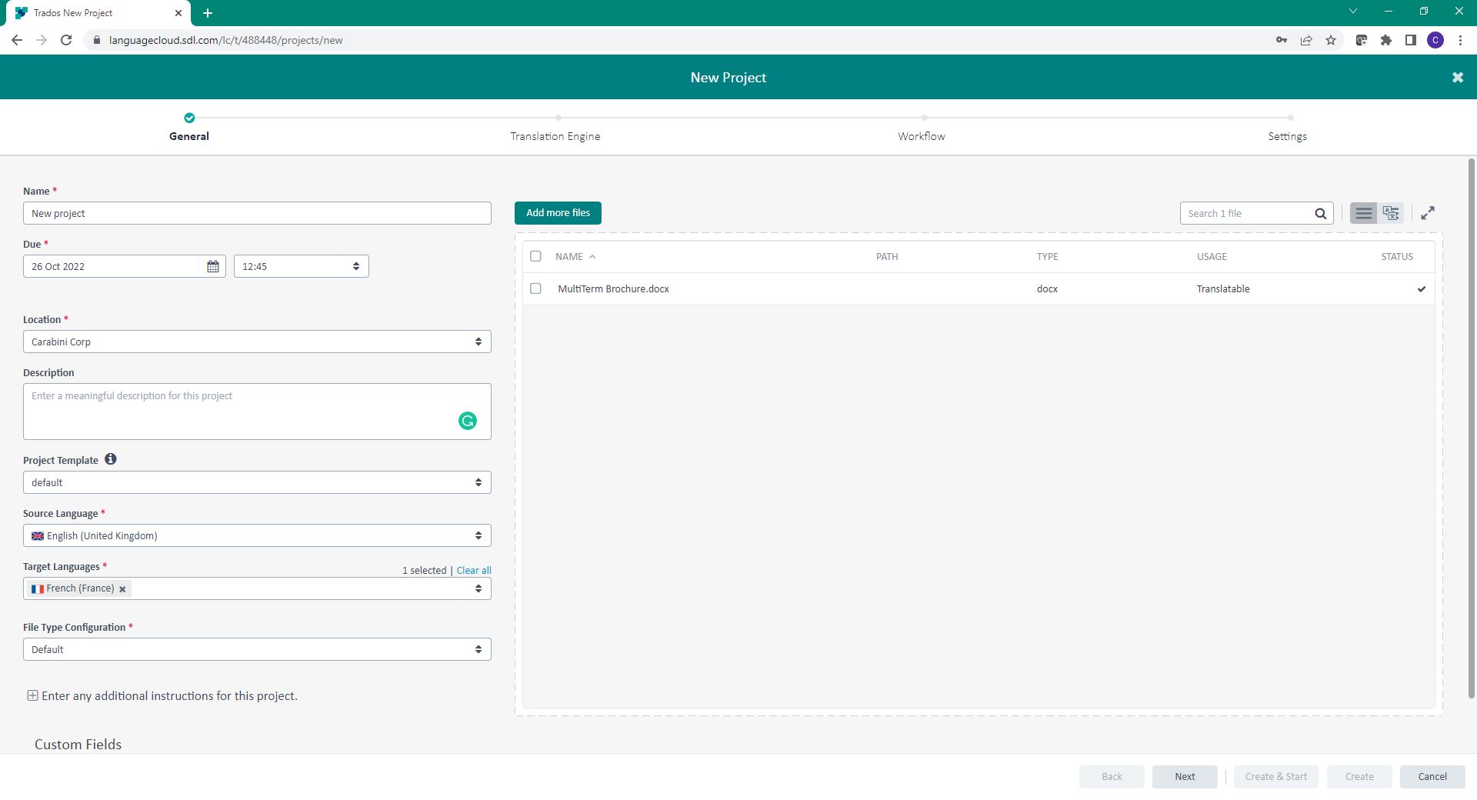Select the checkbox for MultiTerm Brochure.docx
1477x800 pixels.
click(x=536, y=288)
